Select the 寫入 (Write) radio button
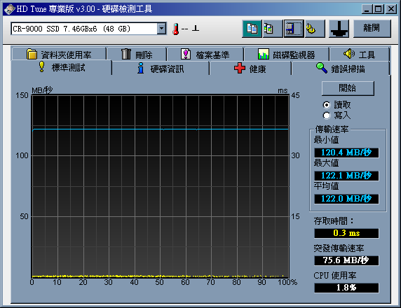The height and width of the screenshot is (308, 401). 326,115
